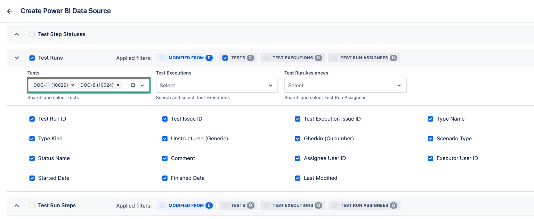Remove the DOC-6 (10024) tag
The width and height of the screenshot is (534, 219).
pos(118,85)
